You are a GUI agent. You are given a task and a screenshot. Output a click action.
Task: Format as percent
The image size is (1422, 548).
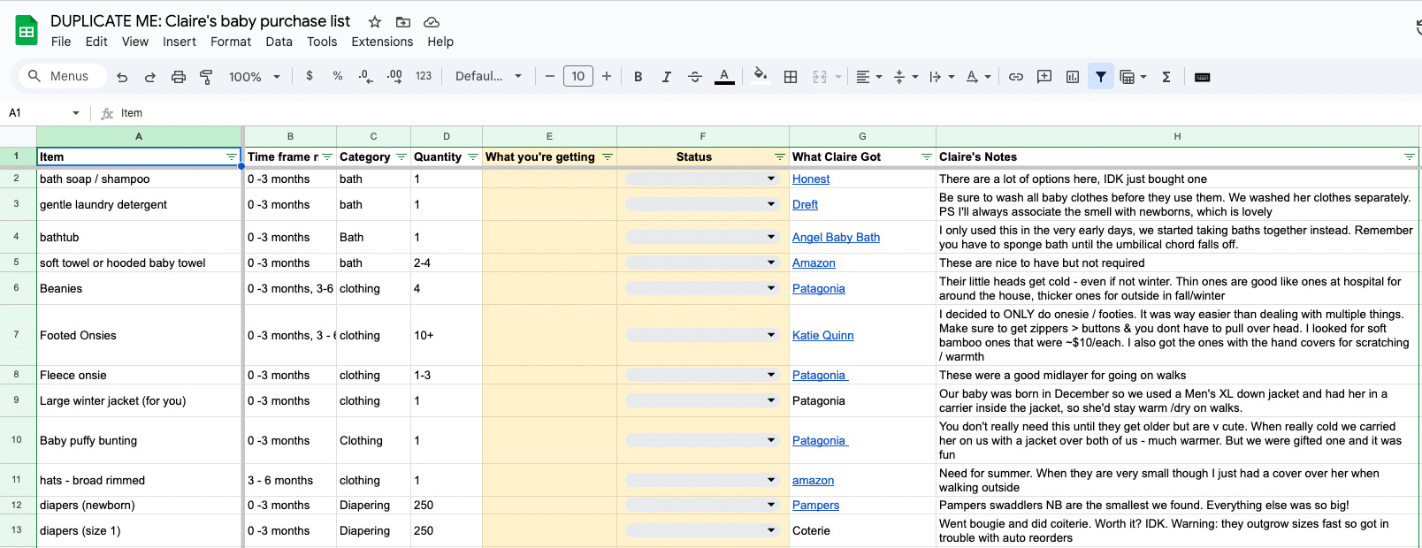[338, 76]
